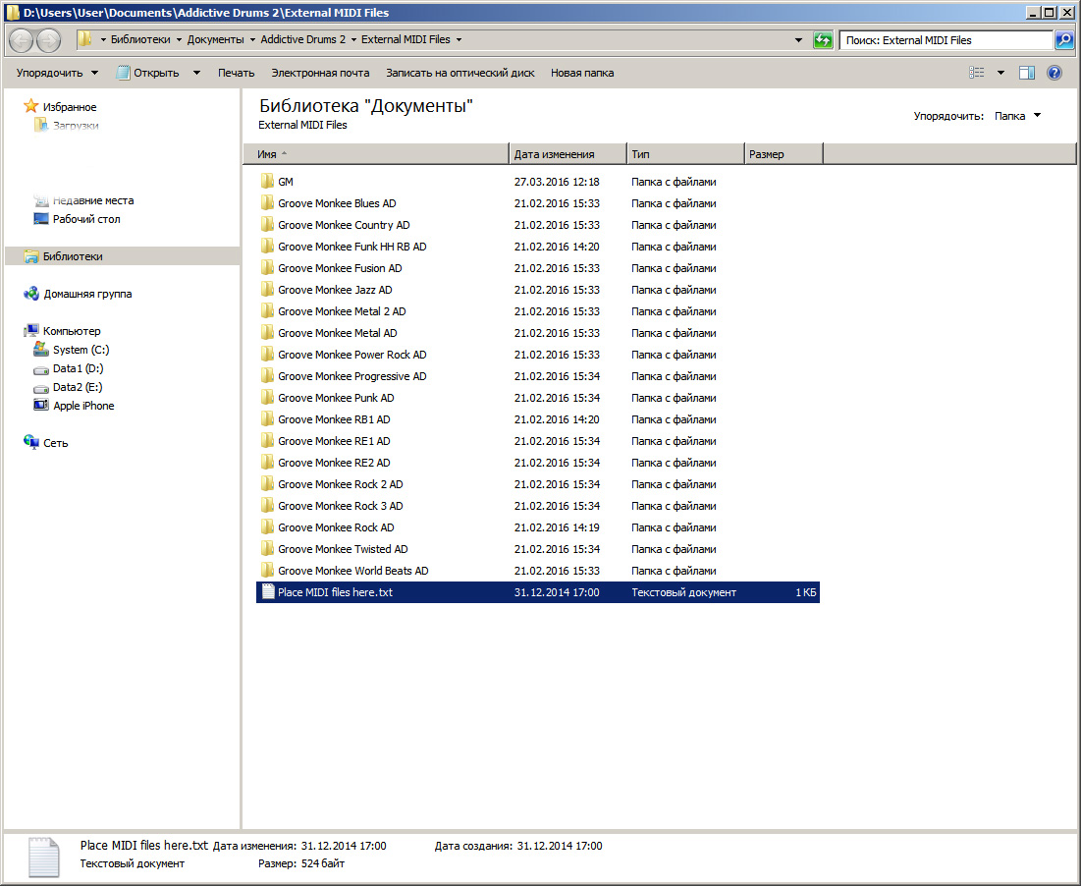Select Загрузки in the sidebar
Screen dimensions: 1081x886
tap(76, 126)
